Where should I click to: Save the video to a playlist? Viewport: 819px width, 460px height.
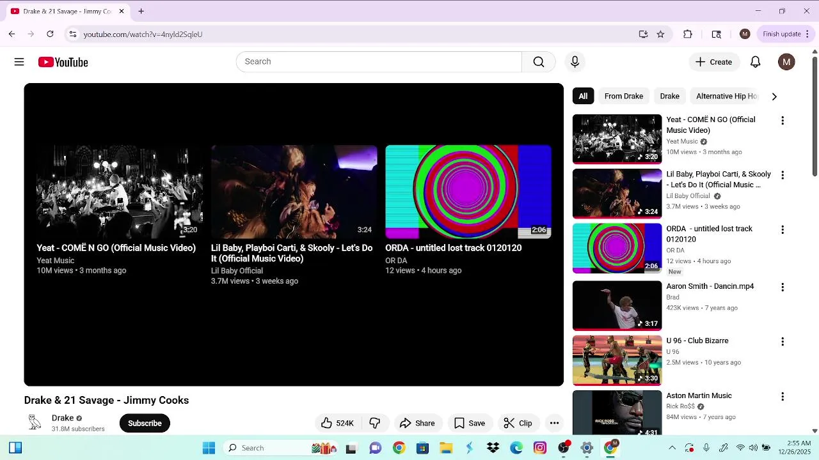coord(470,423)
